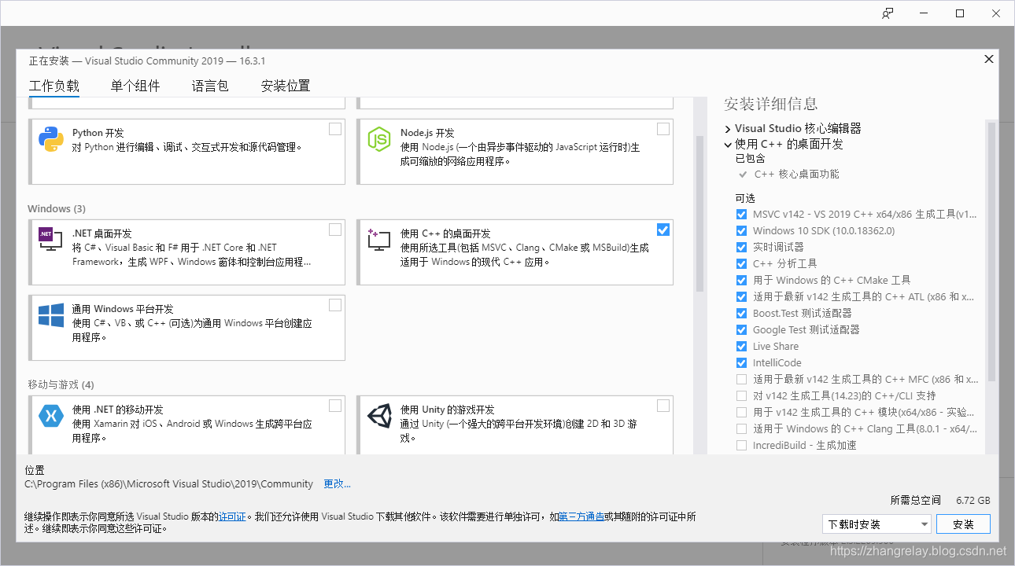This screenshot has width=1015, height=566.
Task: Enable the .NET 桌面开发 workload checkbox
Action: tap(335, 230)
